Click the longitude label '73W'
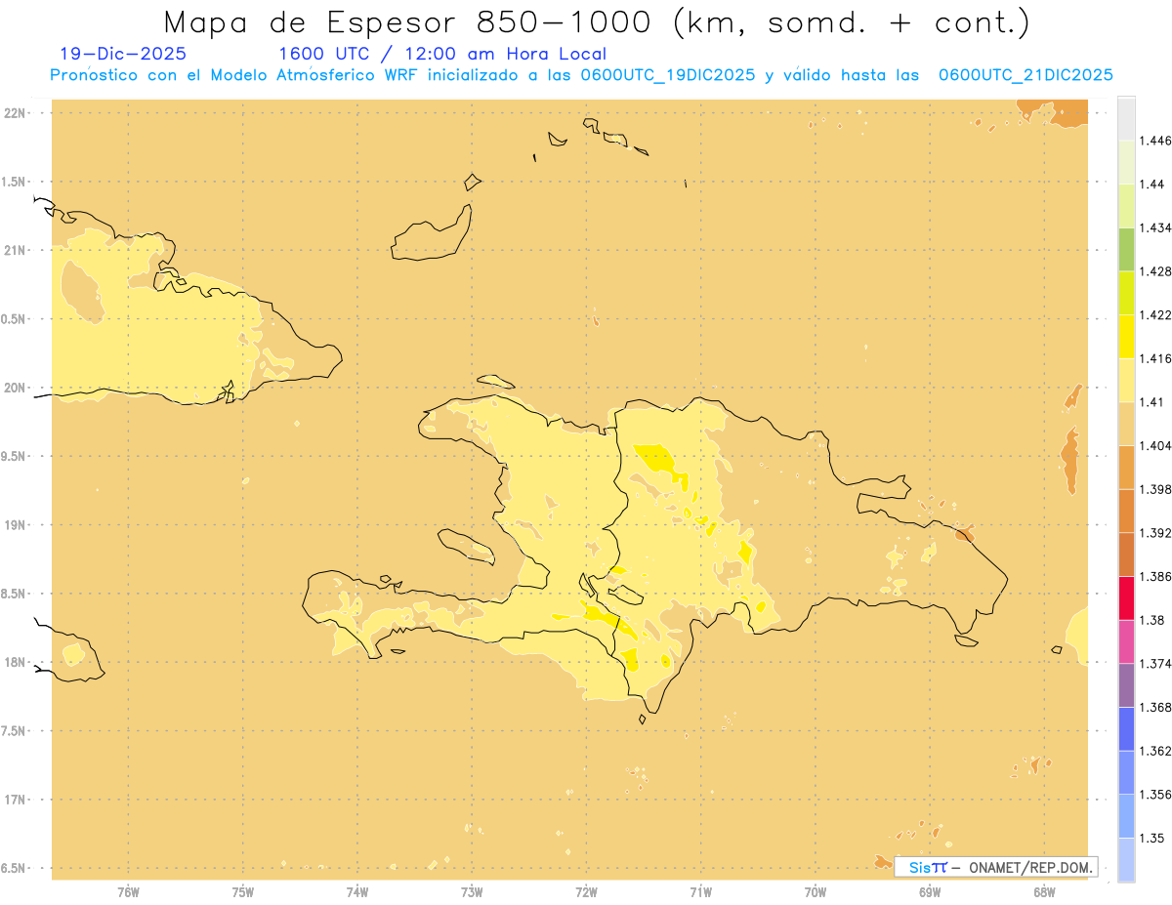The image size is (1172, 905). click(x=472, y=891)
